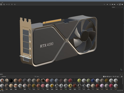Select the half-filled circle Filters icon
124x93 pixels.
tap(110, 76)
